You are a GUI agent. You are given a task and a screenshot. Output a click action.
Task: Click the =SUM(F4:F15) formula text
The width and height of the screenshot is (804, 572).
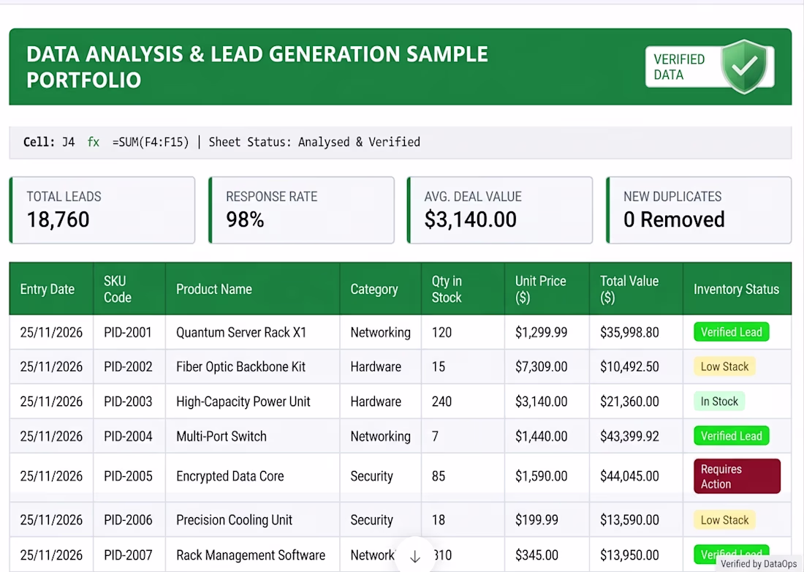151,142
